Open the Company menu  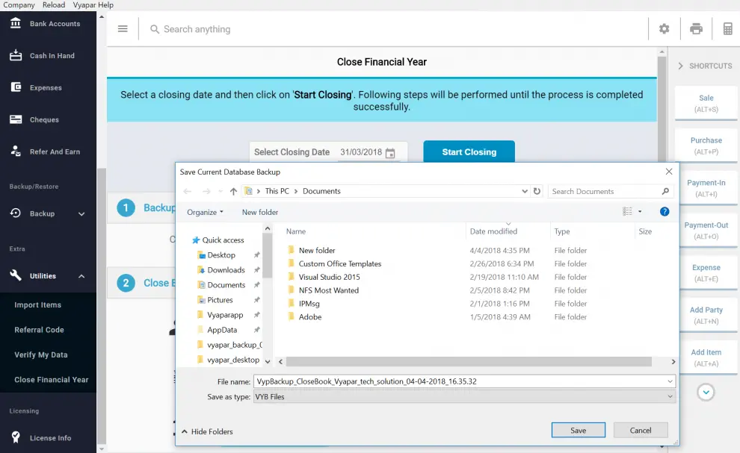(19, 4)
